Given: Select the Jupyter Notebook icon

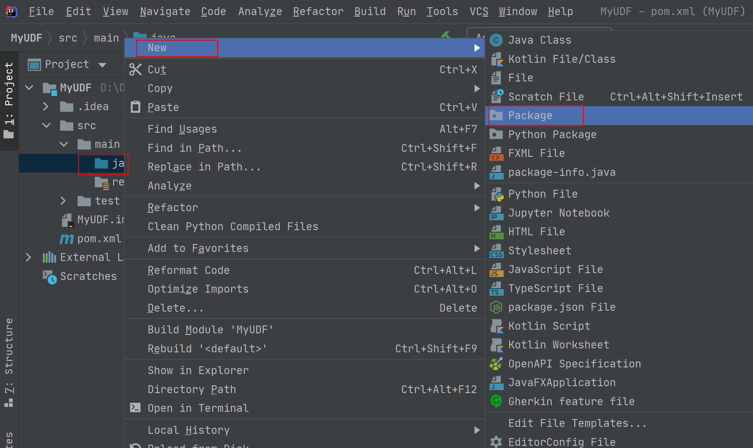Looking at the screenshot, I should point(496,213).
